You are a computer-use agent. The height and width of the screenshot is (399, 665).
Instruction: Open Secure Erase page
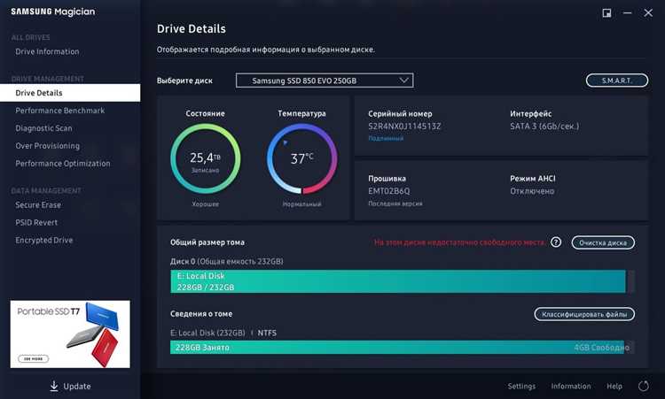[38, 204]
